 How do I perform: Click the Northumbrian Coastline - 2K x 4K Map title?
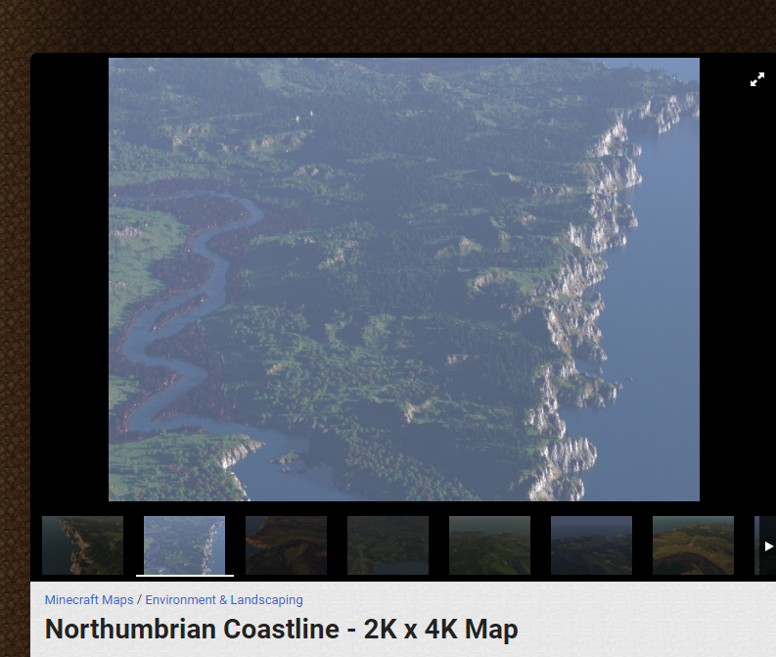281,630
